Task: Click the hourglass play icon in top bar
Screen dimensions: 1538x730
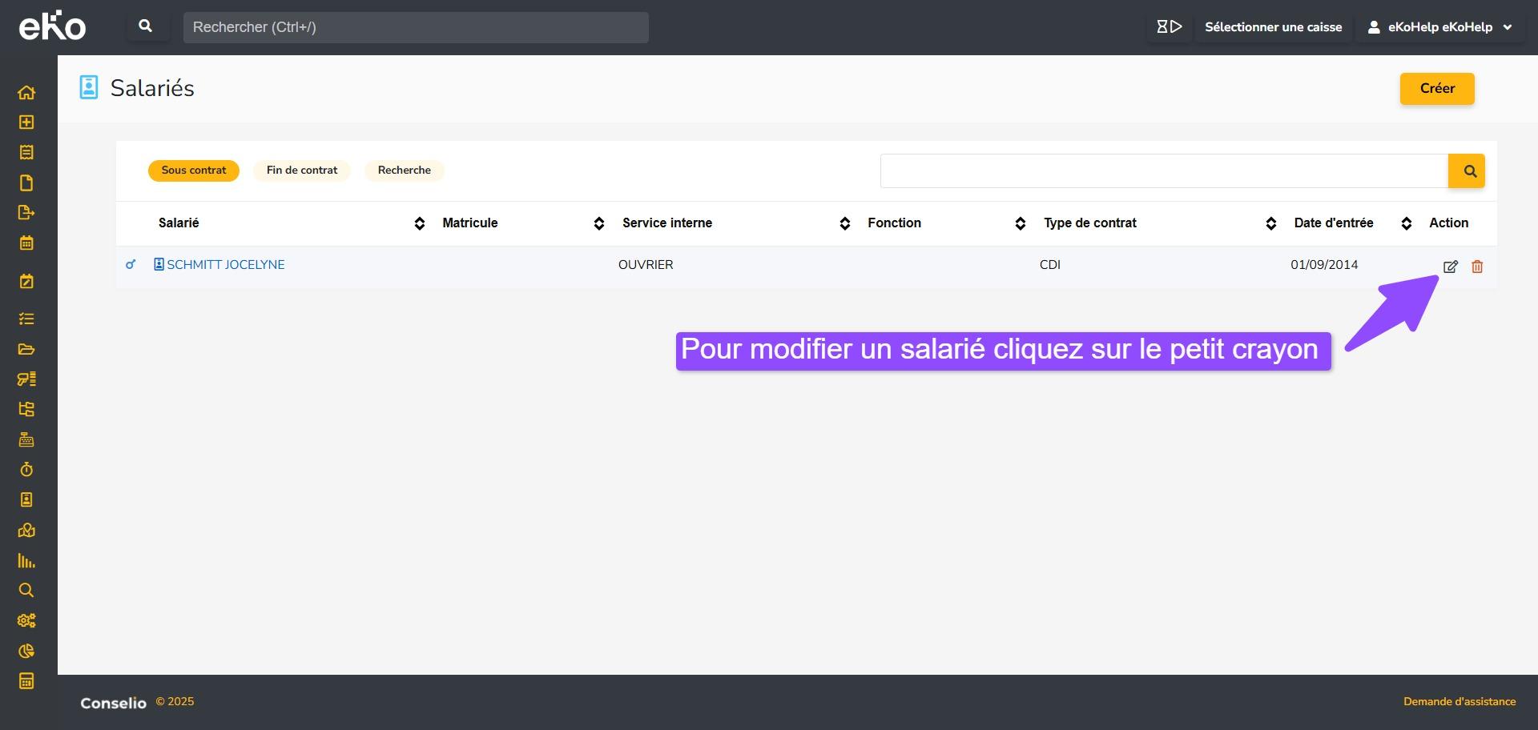Action: (x=1169, y=27)
